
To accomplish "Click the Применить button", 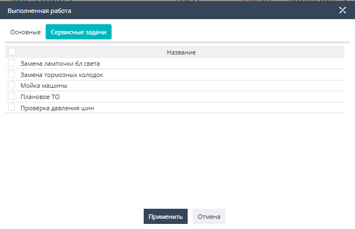I will (x=166, y=217).
